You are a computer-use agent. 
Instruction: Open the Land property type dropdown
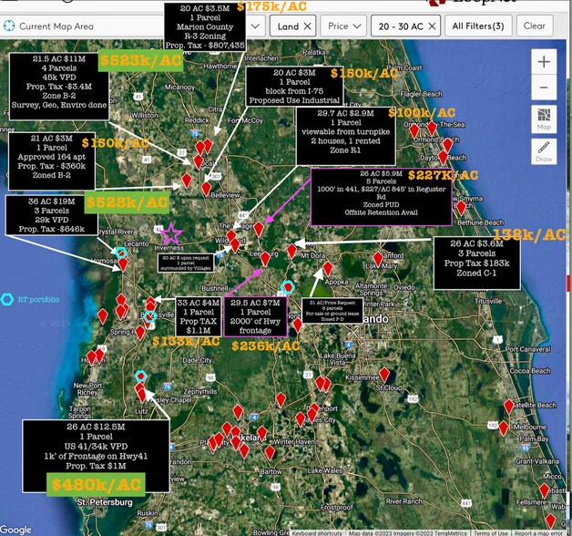[288, 26]
